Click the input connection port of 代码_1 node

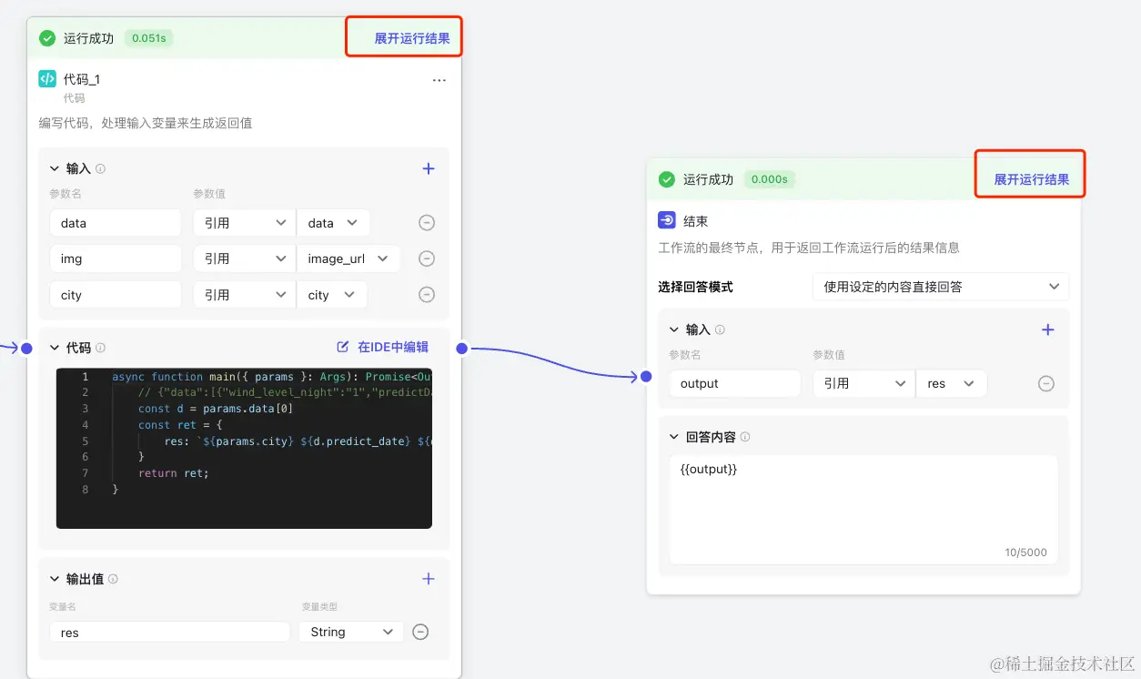26,348
